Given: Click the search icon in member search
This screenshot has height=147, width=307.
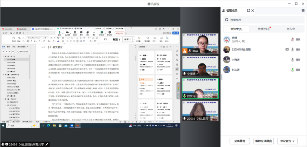Looking at the screenshot, I should click(x=226, y=20).
